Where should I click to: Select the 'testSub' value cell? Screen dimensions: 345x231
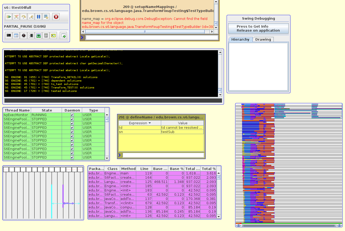click(x=182, y=132)
